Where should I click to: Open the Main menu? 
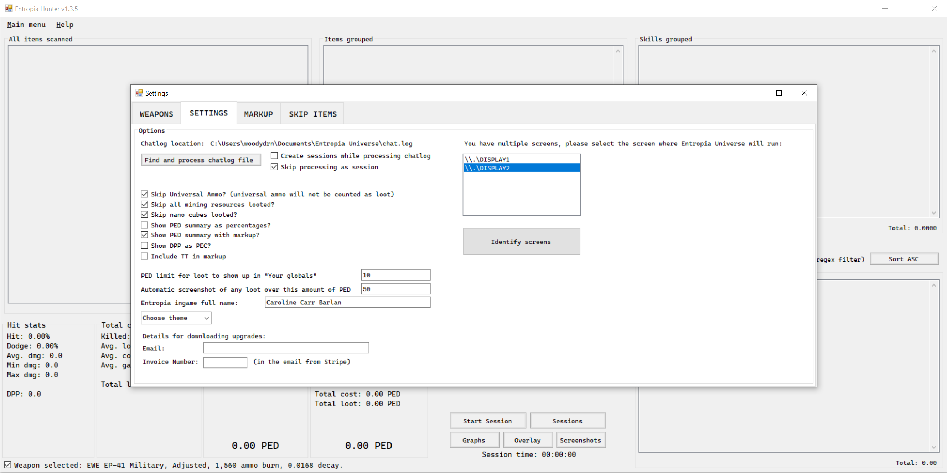click(x=26, y=25)
